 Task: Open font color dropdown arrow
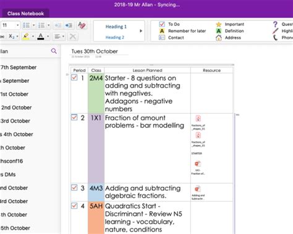point(48,36)
